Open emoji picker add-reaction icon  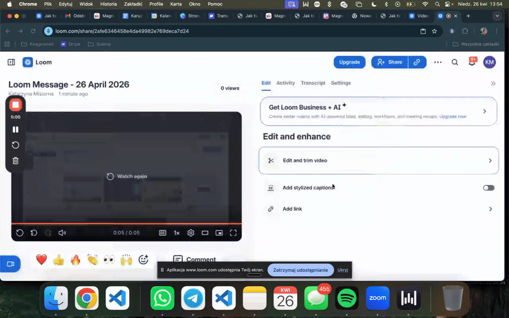click(143, 259)
